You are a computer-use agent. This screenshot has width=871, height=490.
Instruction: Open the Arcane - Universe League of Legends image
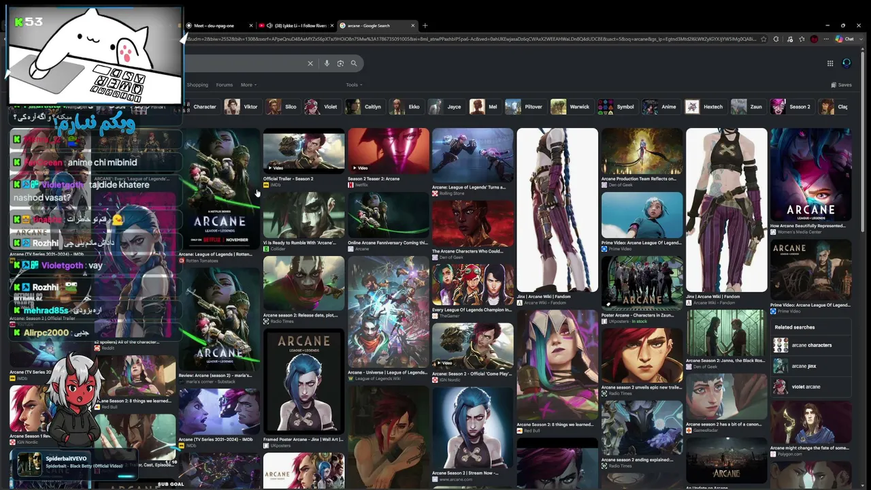(388, 312)
